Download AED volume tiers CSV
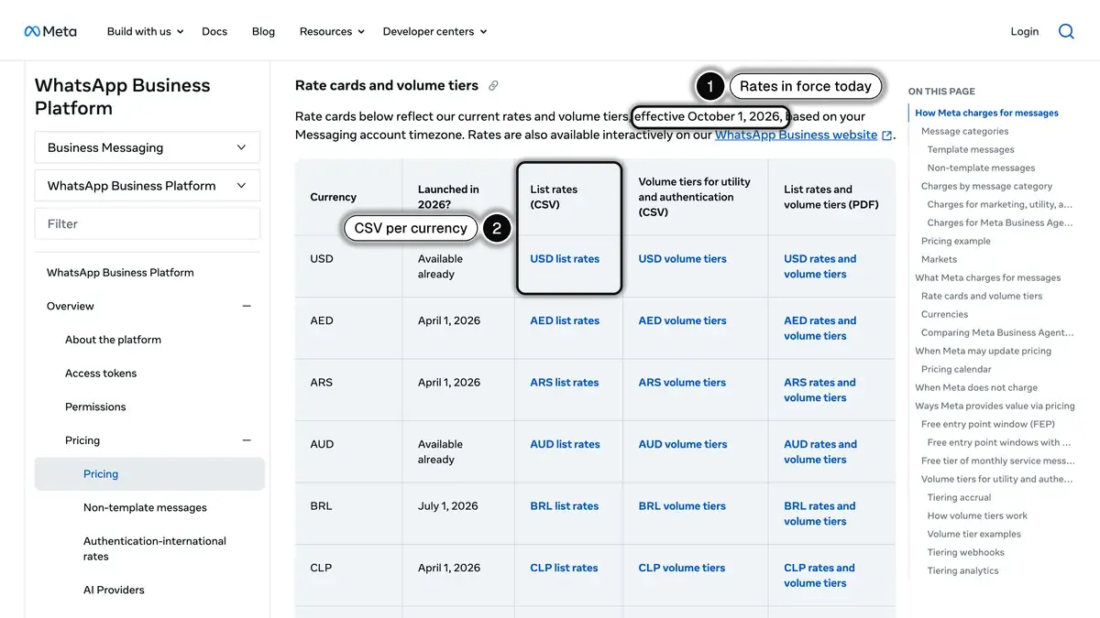The image size is (1100, 618). point(682,320)
